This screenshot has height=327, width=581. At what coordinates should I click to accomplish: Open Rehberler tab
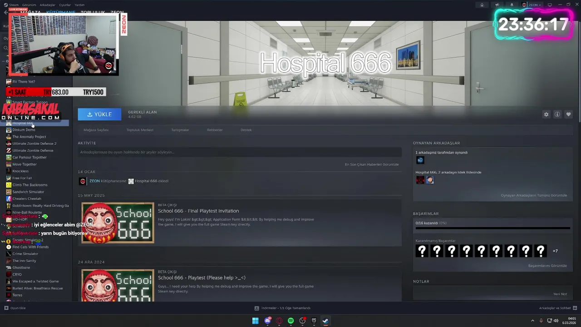pyautogui.click(x=215, y=130)
